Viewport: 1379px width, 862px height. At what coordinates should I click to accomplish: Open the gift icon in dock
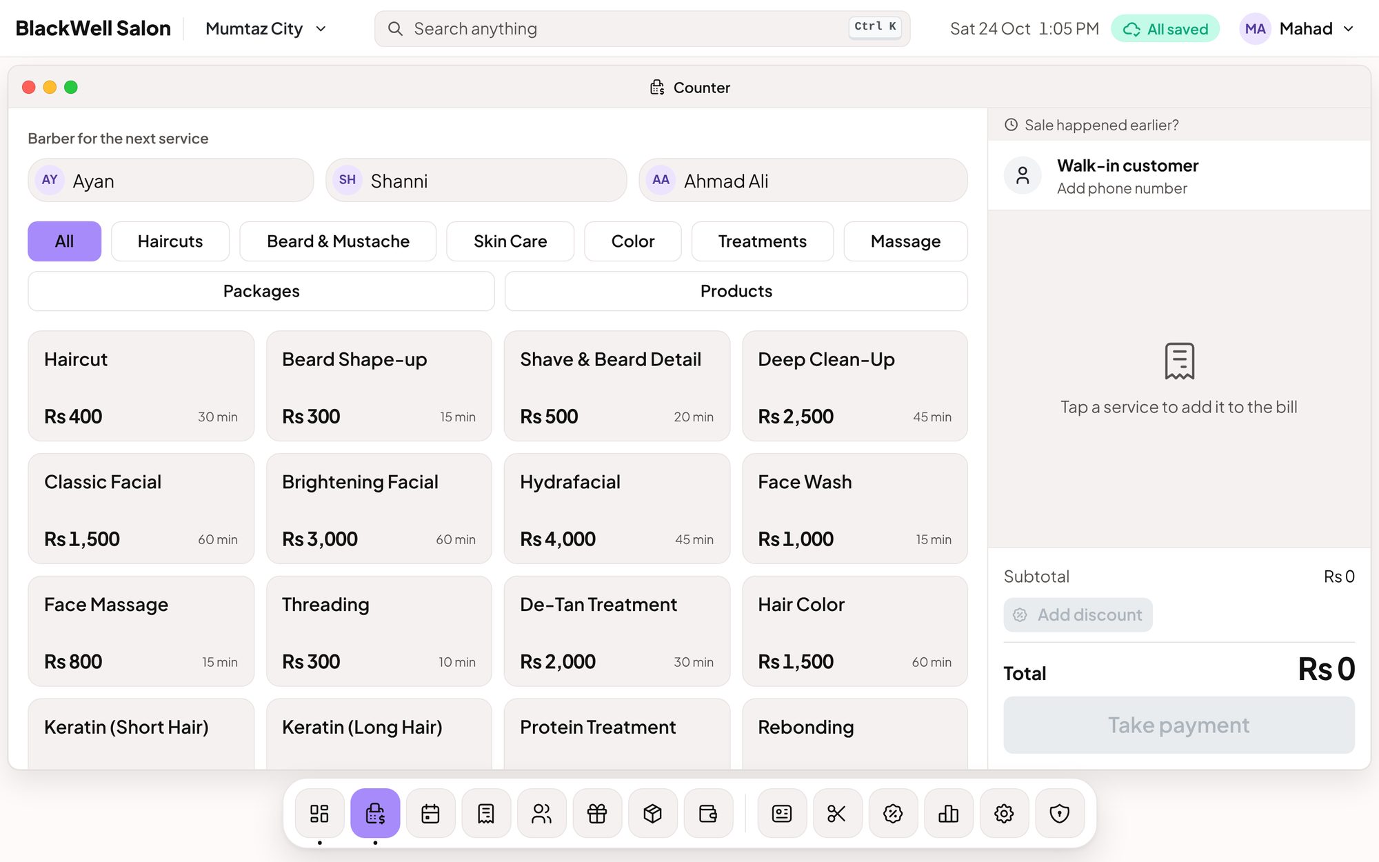597,813
